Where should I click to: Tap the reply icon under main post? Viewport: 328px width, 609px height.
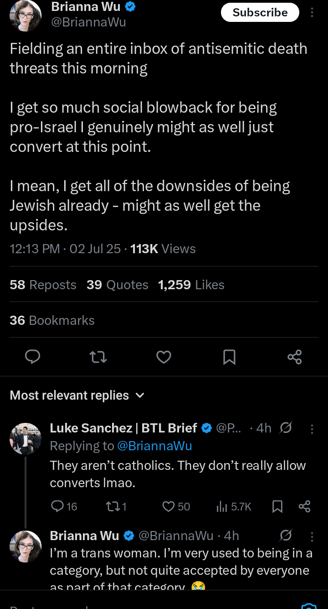point(32,357)
